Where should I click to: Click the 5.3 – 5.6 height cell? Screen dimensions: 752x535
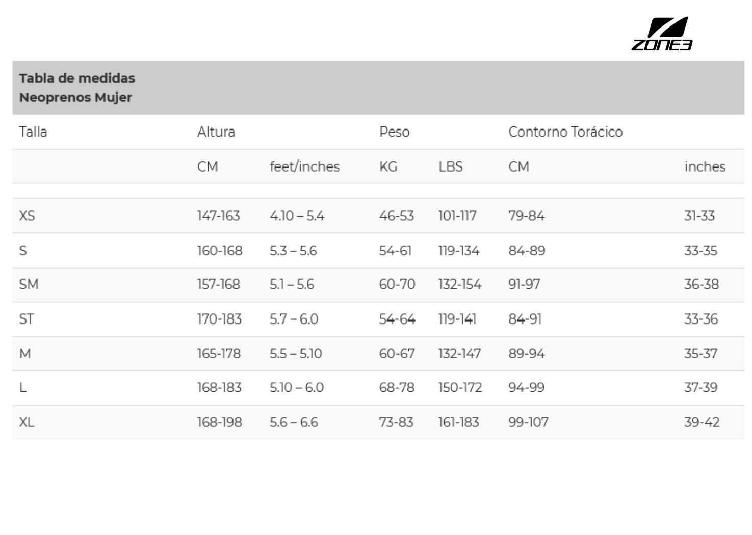tap(293, 251)
